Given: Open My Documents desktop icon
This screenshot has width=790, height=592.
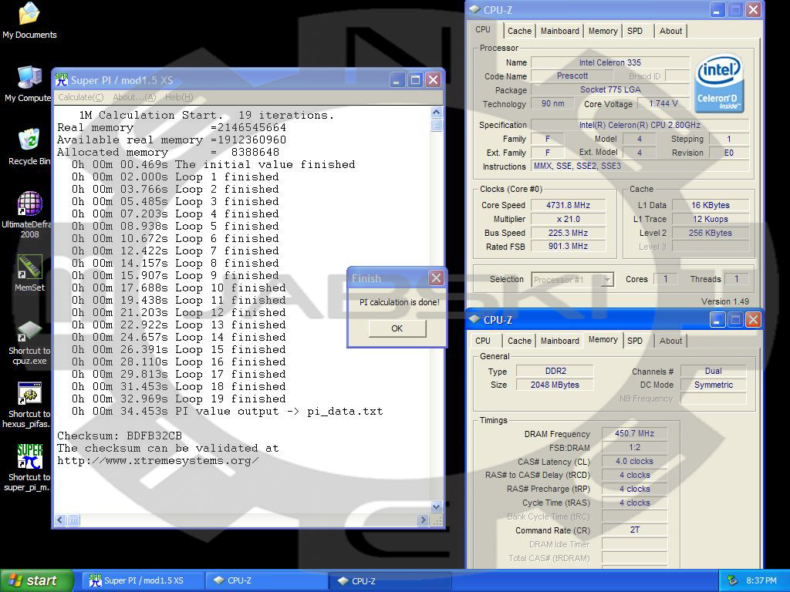Looking at the screenshot, I should [29, 21].
